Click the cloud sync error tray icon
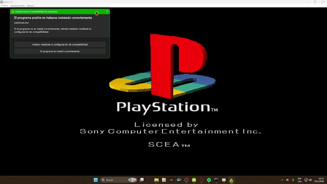327x184 pixels. coord(288,180)
